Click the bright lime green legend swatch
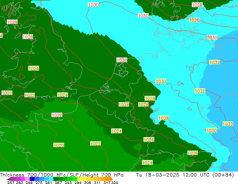The image size is (238, 184). click(x=75, y=179)
